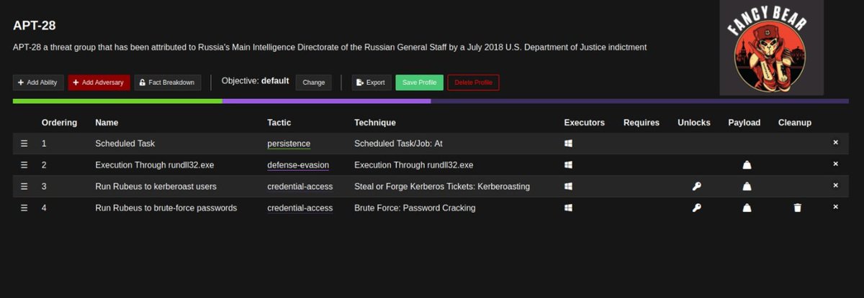Click the Tactic column header
Image resolution: width=864 pixels, height=298 pixels.
coord(279,123)
